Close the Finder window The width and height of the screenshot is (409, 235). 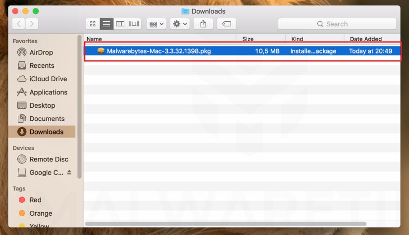pyautogui.click(x=15, y=11)
